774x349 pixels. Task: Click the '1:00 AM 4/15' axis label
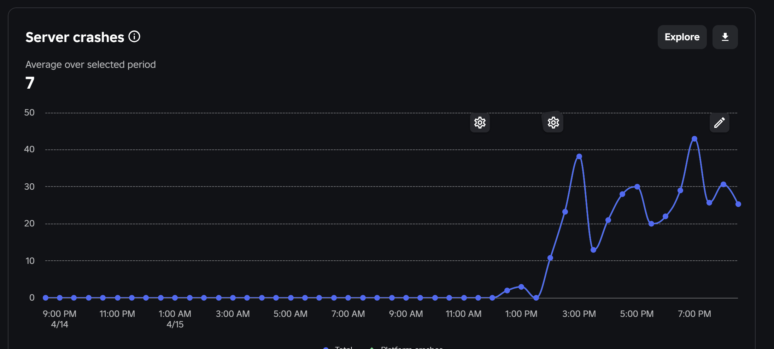click(x=175, y=319)
